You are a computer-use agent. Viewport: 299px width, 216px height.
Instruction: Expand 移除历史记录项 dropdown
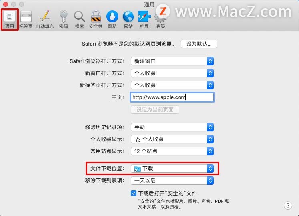pyautogui.click(x=172, y=127)
